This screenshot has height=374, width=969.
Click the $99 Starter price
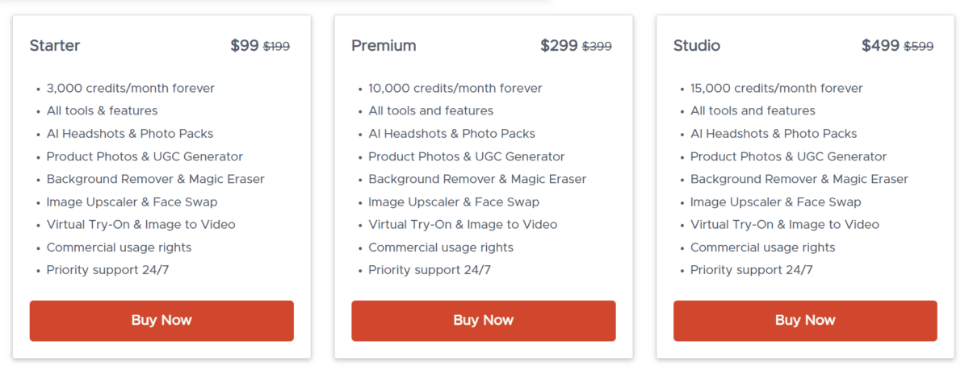[245, 46]
